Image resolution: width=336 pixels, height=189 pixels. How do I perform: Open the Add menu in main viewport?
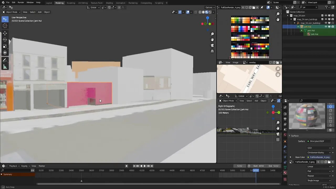pos(40,12)
